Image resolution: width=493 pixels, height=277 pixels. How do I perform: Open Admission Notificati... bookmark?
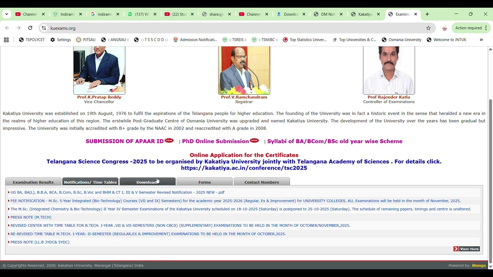(195, 40)
